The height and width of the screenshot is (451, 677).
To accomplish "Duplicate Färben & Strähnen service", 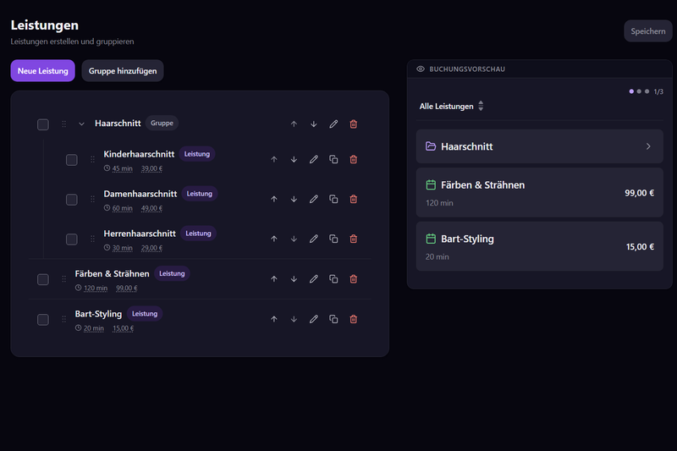I will 333,279.
